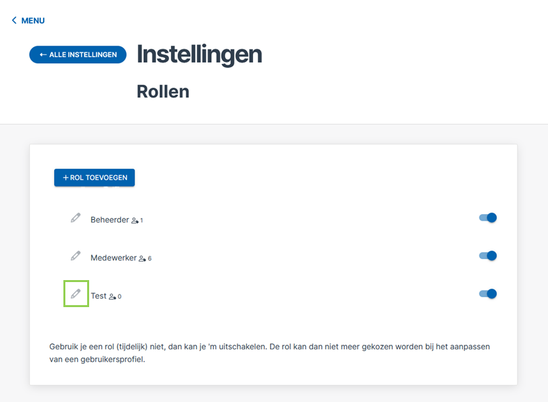Click the user icon after the Test role

pos(112,297)
